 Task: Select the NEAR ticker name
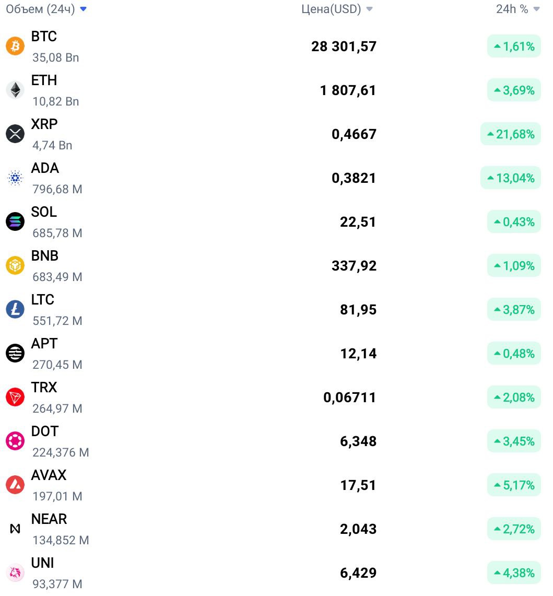[x=49, y=519]
